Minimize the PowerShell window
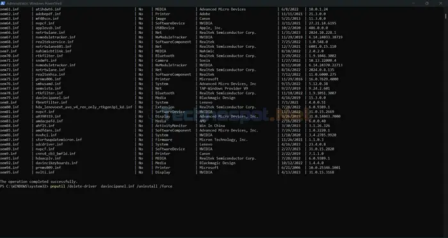This screenshot has width=448, height=238. click(x=413, y=3)
